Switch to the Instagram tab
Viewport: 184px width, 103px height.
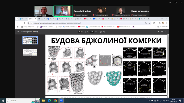(x=106, y=19)
